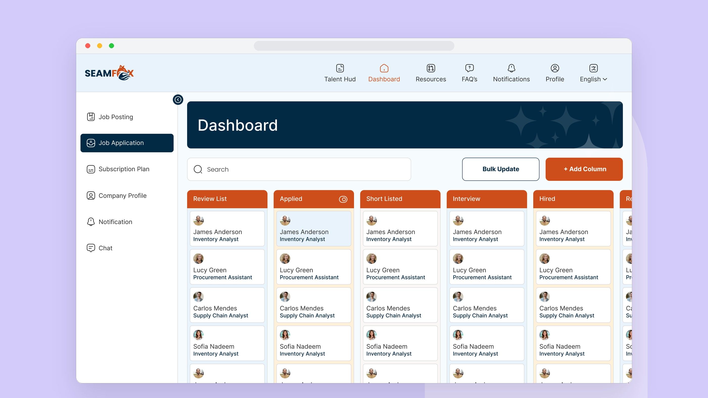Open Sofia Nadeem card in Hired column

click(x=573, y=343)
